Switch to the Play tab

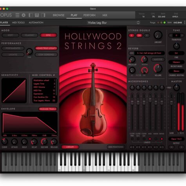click(x=74, y=15)
